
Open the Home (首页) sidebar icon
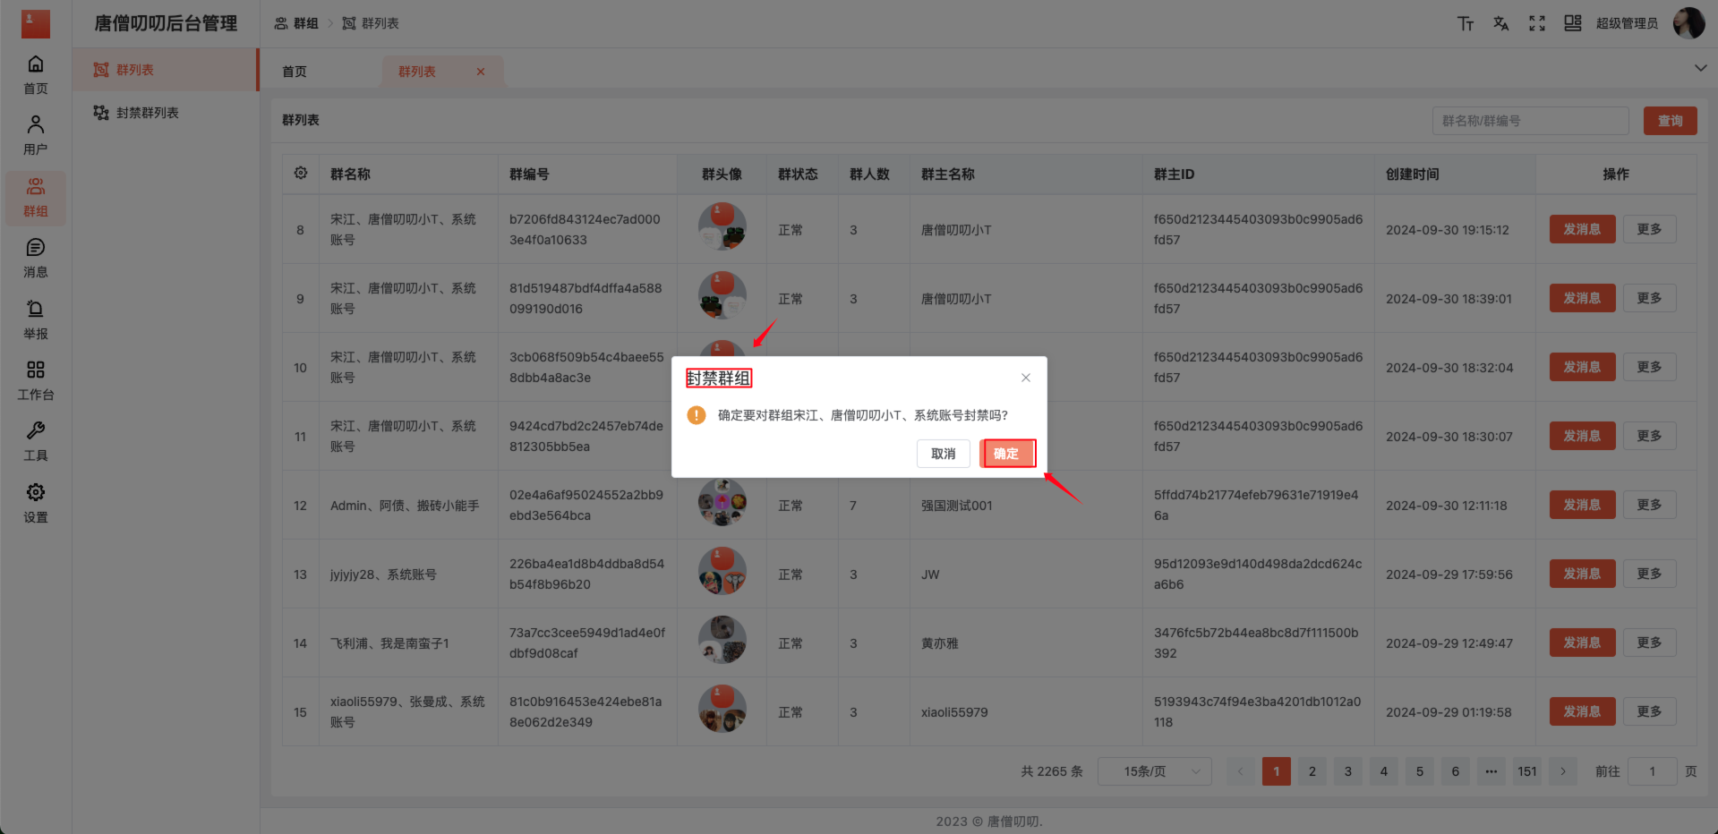coord(35,73)
